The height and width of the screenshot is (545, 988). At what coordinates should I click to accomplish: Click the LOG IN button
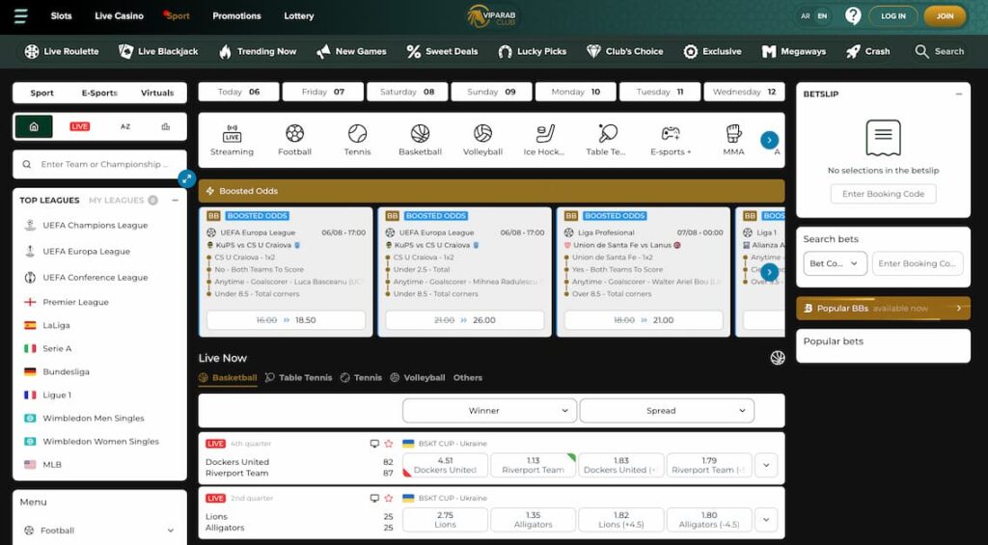892,16
